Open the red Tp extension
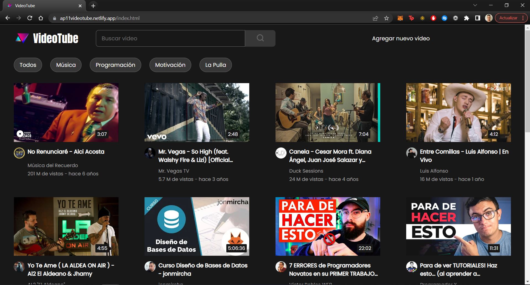This screenshot has height=285, width=530. 411,18
